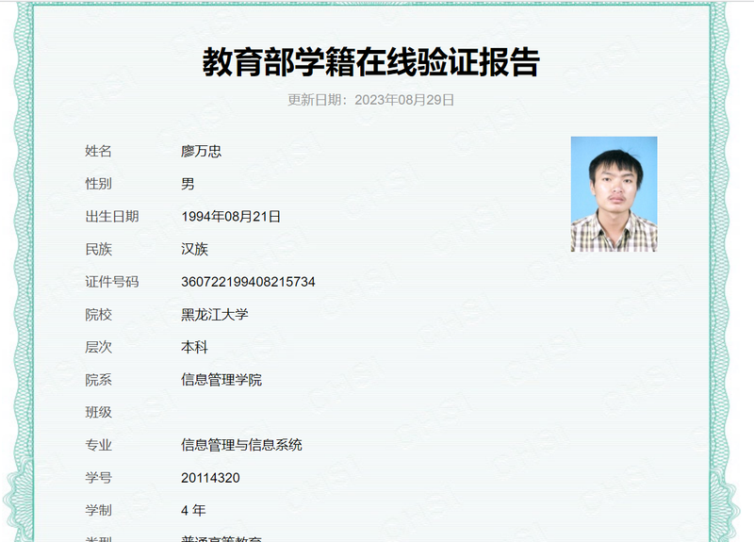Click the student ID photo thumbnail
This screenshot has height=542, width=754.
pyautogui.click(x=614, y=194)
